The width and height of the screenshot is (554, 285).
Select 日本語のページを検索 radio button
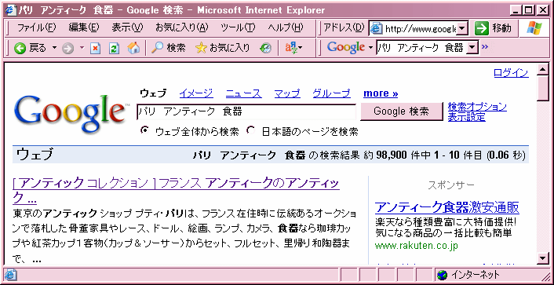(x=251, y=130)
